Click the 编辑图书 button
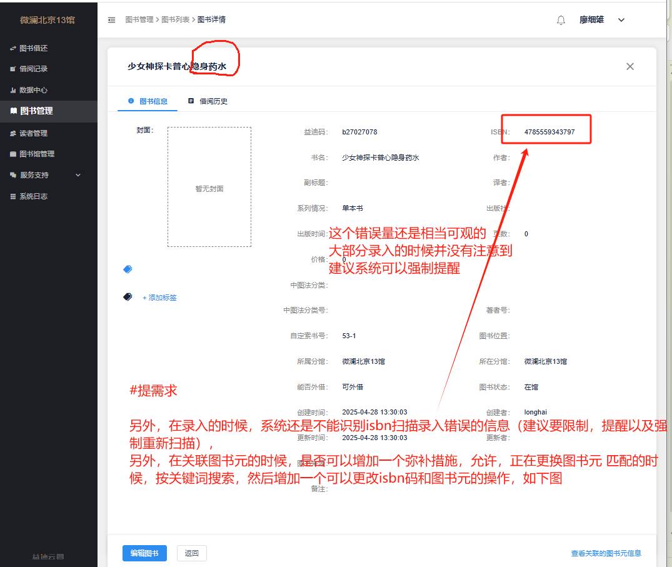 [144, 553]
